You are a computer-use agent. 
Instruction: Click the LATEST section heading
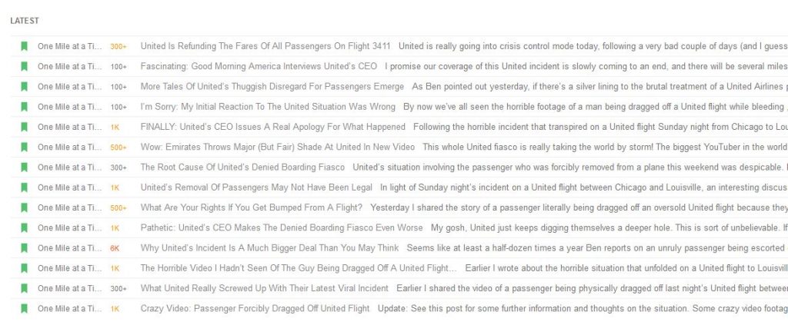(25, 21)
